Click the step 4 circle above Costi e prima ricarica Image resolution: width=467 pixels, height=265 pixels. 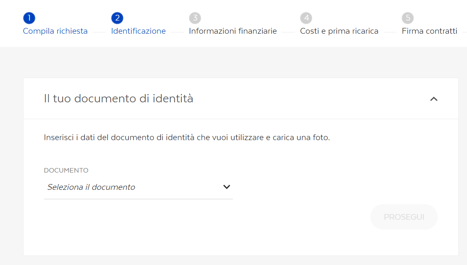[x=306, y=18]
